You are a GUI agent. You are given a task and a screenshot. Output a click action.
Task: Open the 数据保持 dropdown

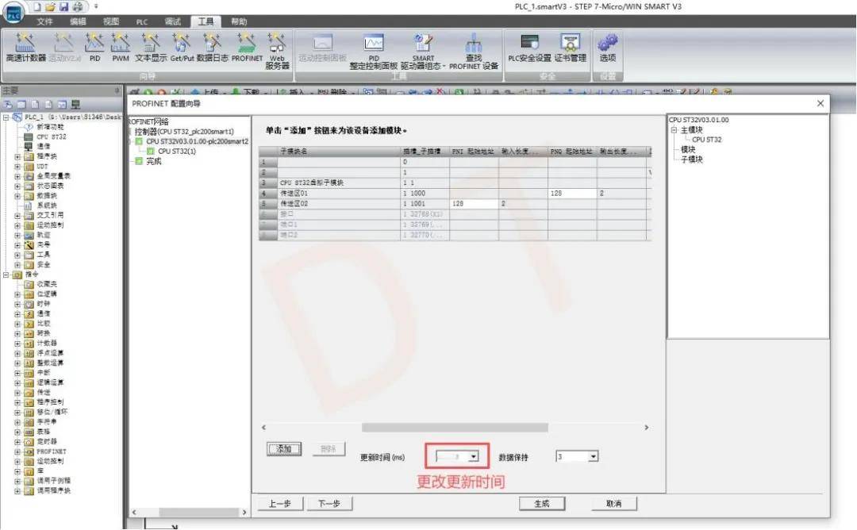pyautogui.click(x=593, y=456)
